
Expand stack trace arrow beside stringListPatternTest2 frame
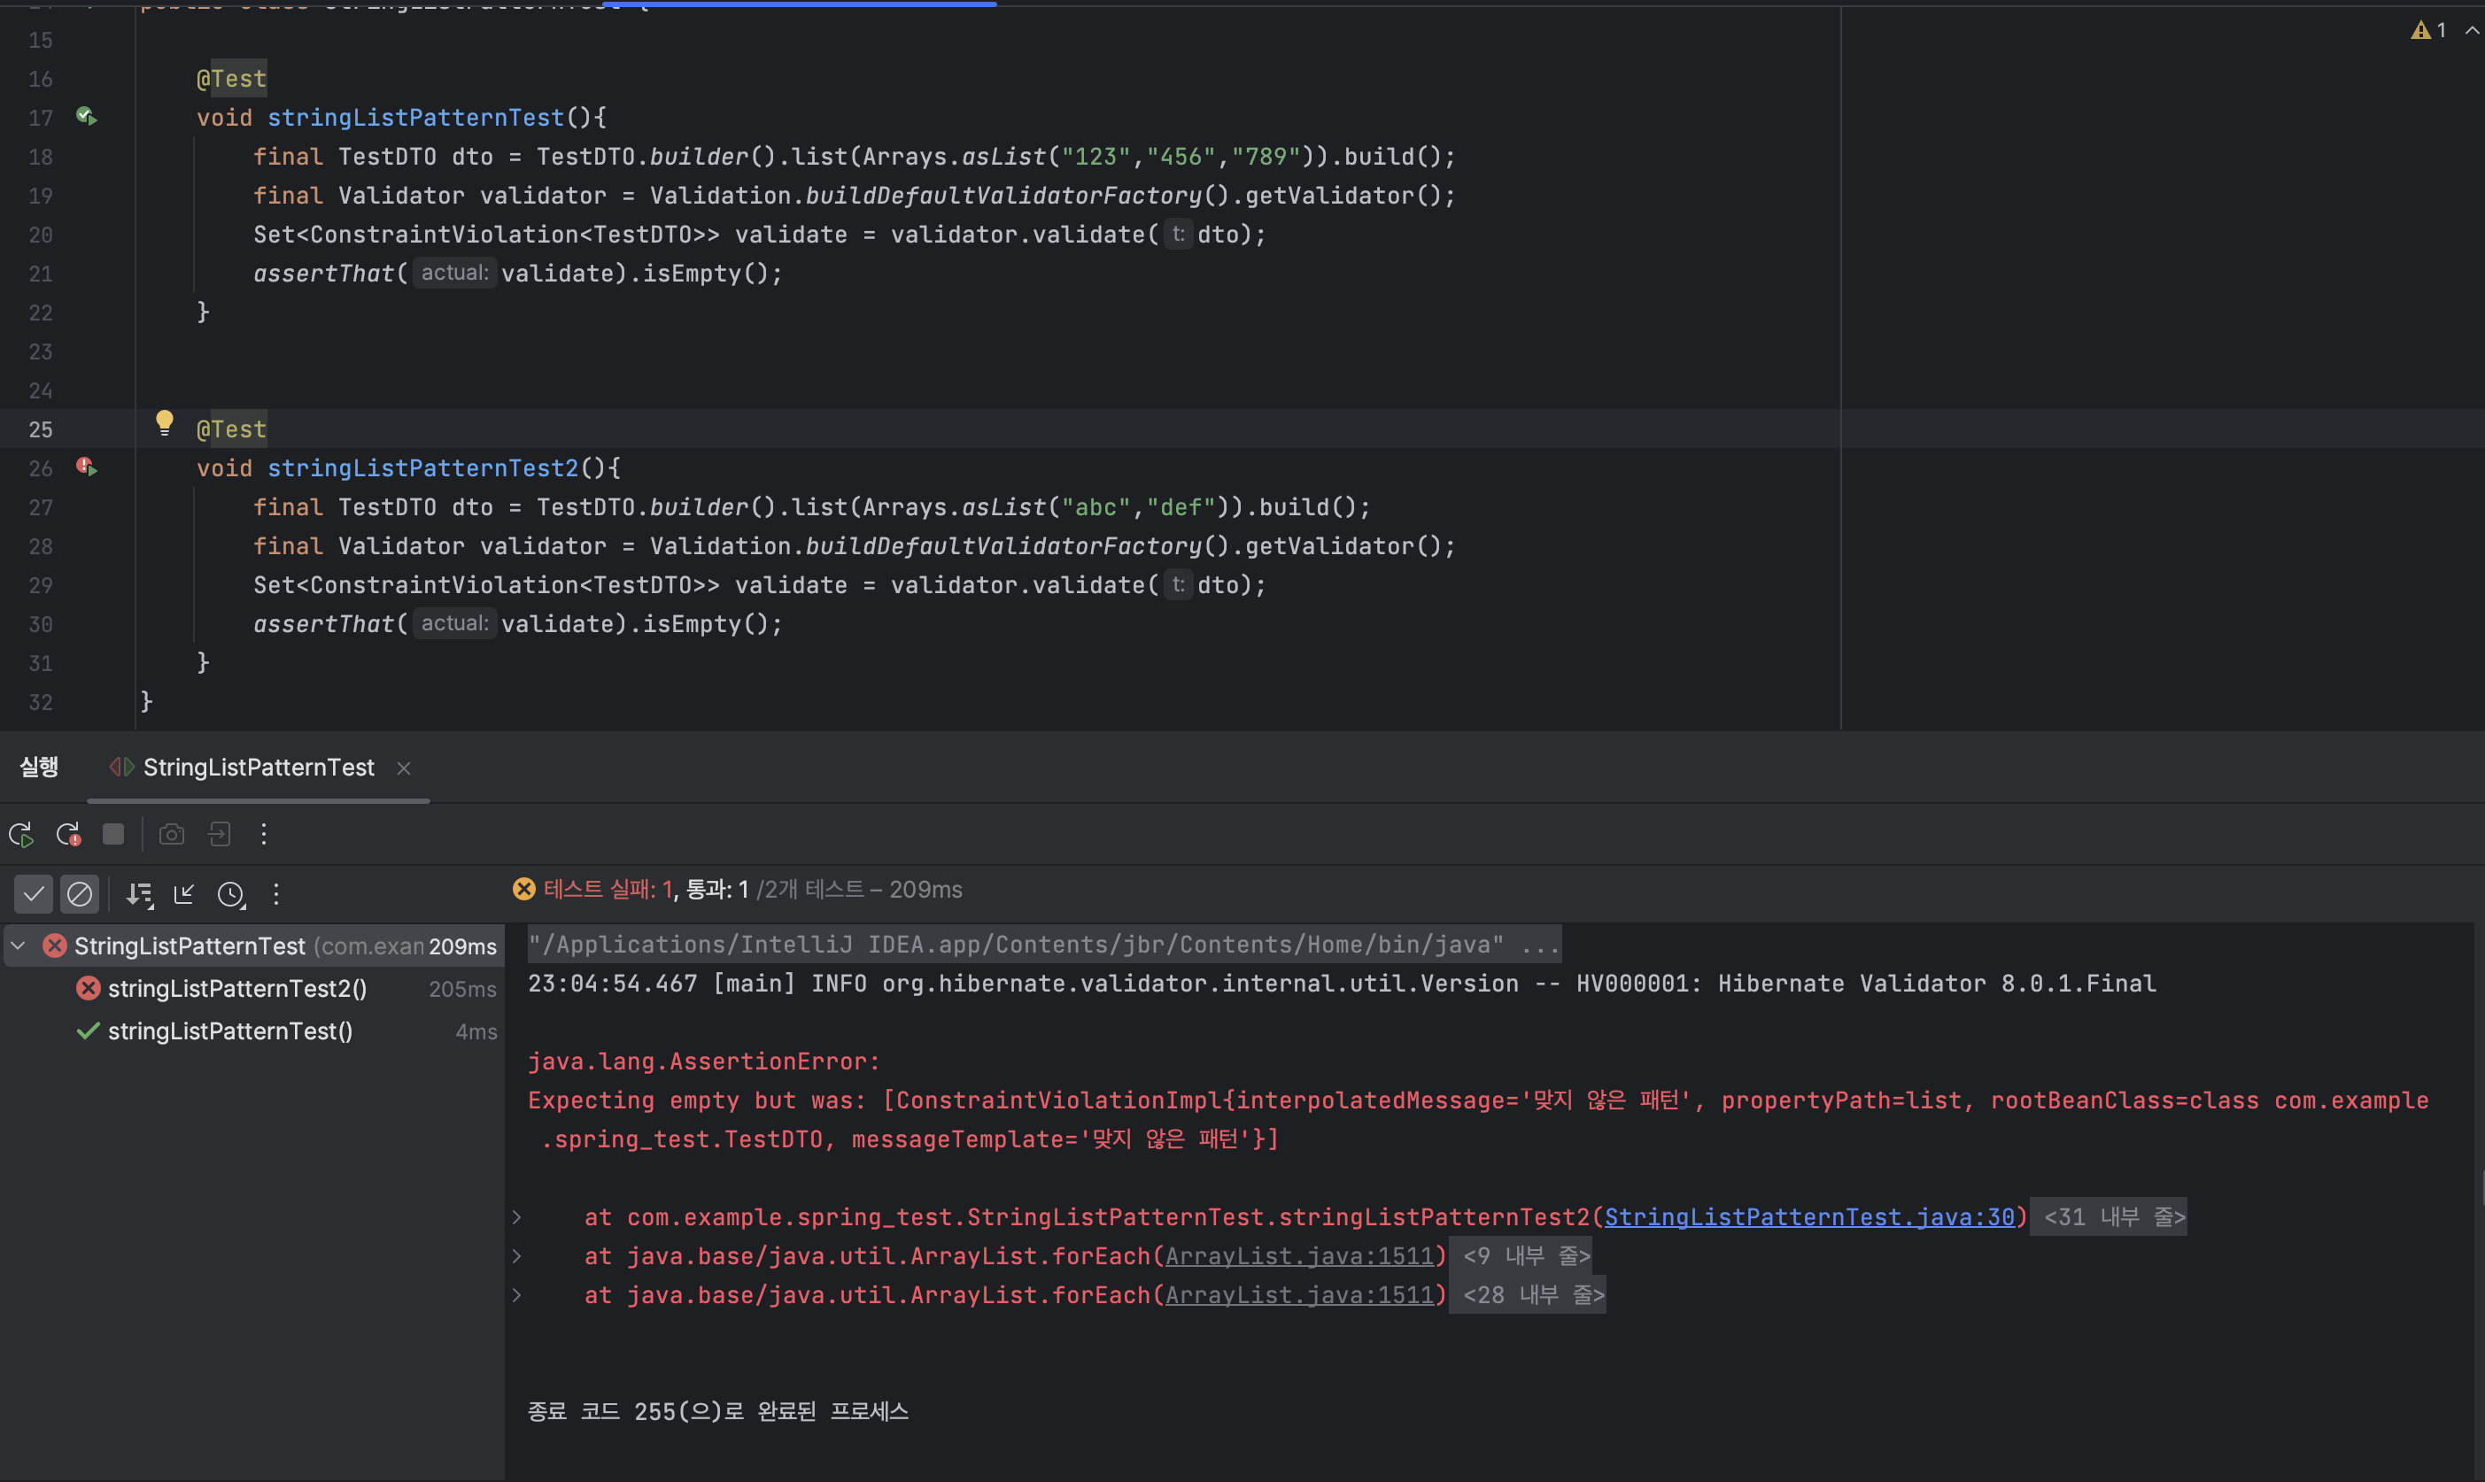click(516, 1216)
